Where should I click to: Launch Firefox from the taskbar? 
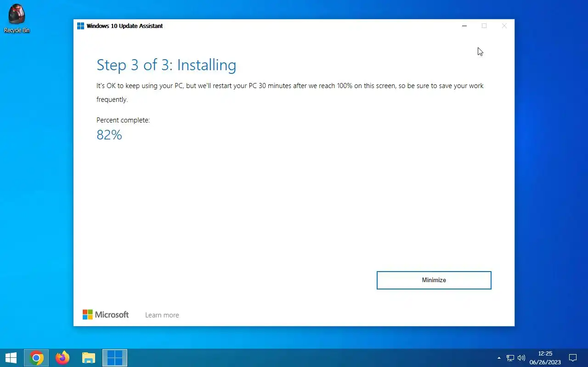click(62, 358)
